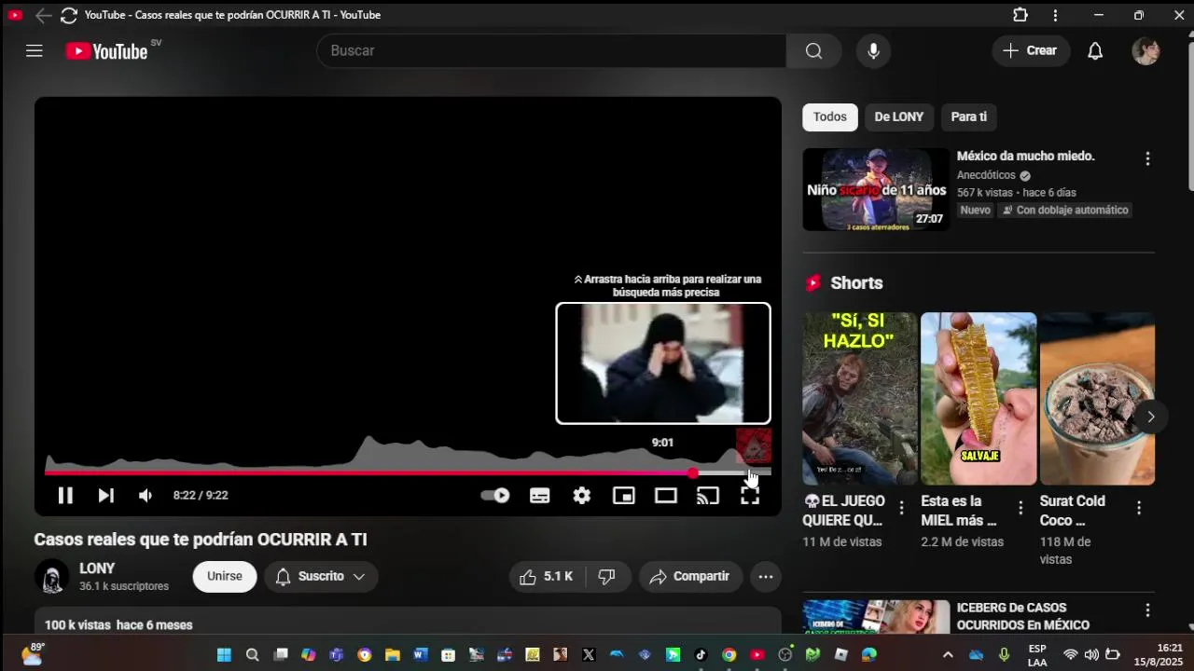Viewport: 1194px width, 671px height.
Task: Open the LONY channel avatar
Action: 52,577
